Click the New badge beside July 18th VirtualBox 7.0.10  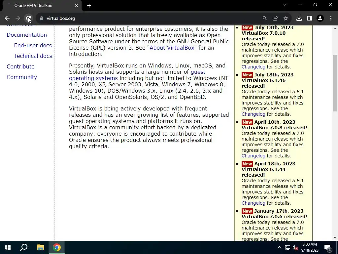tap(247, 28)
